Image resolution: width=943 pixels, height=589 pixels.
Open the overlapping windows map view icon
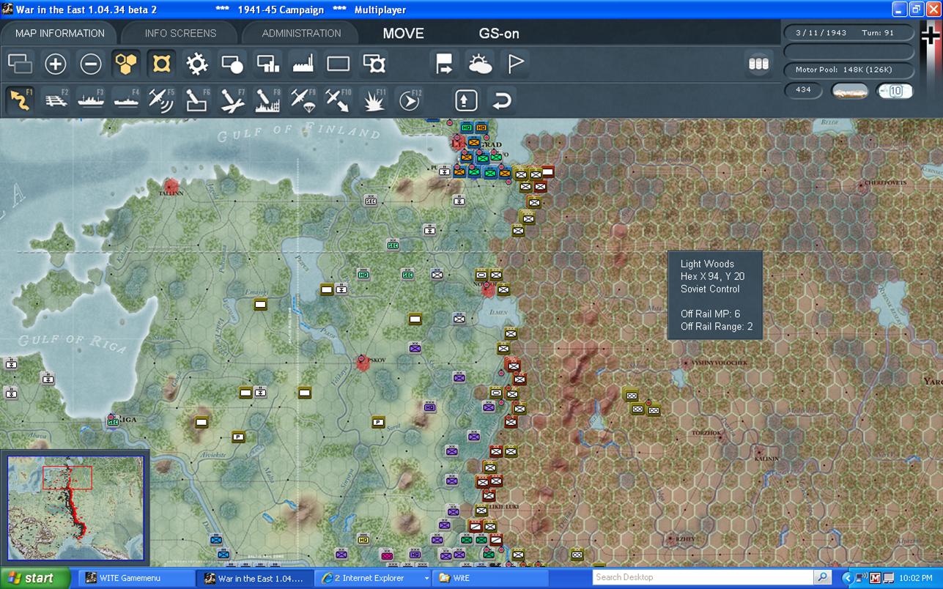point(20,64)
